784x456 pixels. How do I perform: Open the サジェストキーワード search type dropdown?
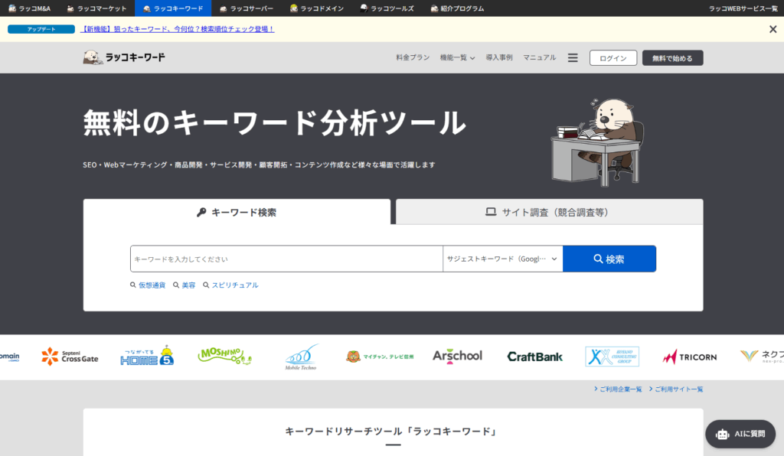(x=502, y=259)
